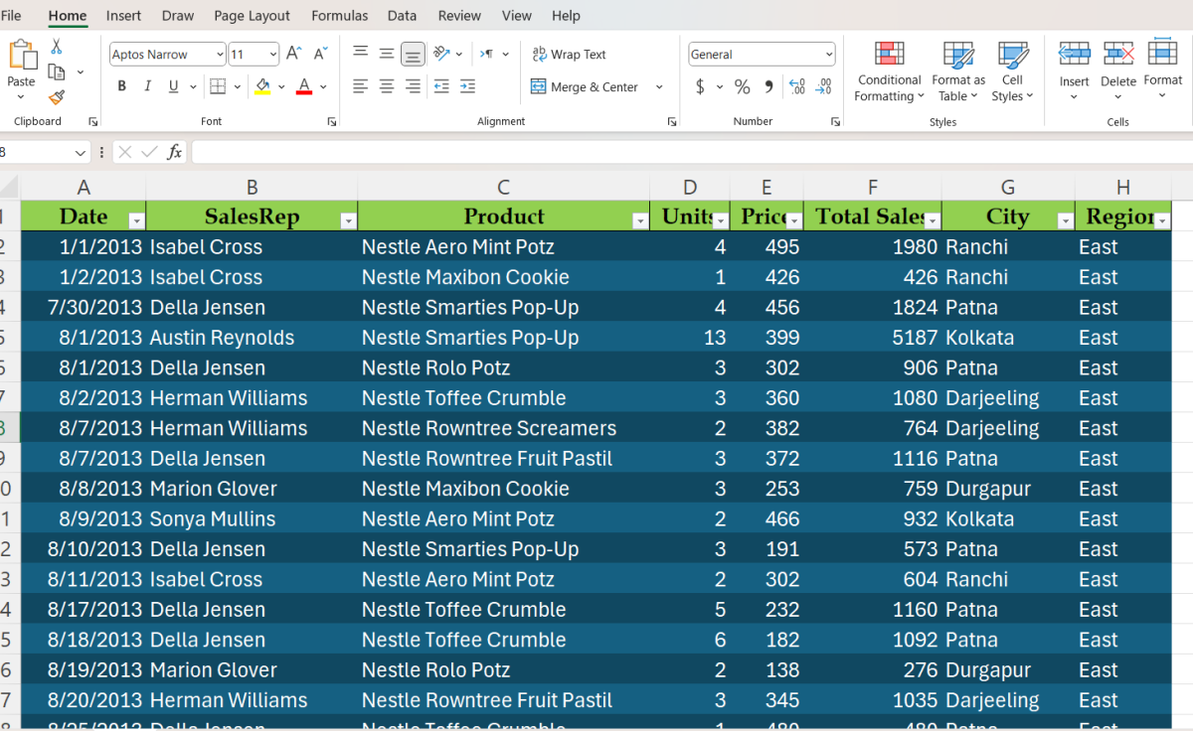Click the Percent Style icon
This screenshot has height=731, width=1193.
[x=742, y=87]
